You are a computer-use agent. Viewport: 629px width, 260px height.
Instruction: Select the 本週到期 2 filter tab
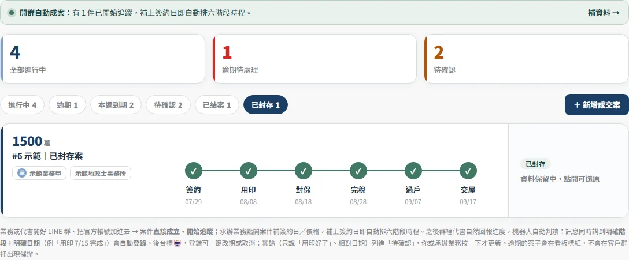pos(116,105)
